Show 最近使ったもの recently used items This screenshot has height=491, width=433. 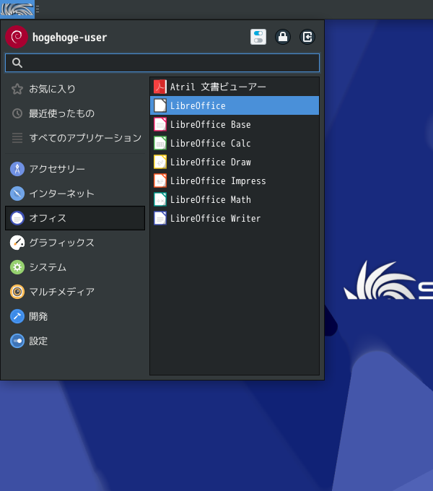click(75, 113)
